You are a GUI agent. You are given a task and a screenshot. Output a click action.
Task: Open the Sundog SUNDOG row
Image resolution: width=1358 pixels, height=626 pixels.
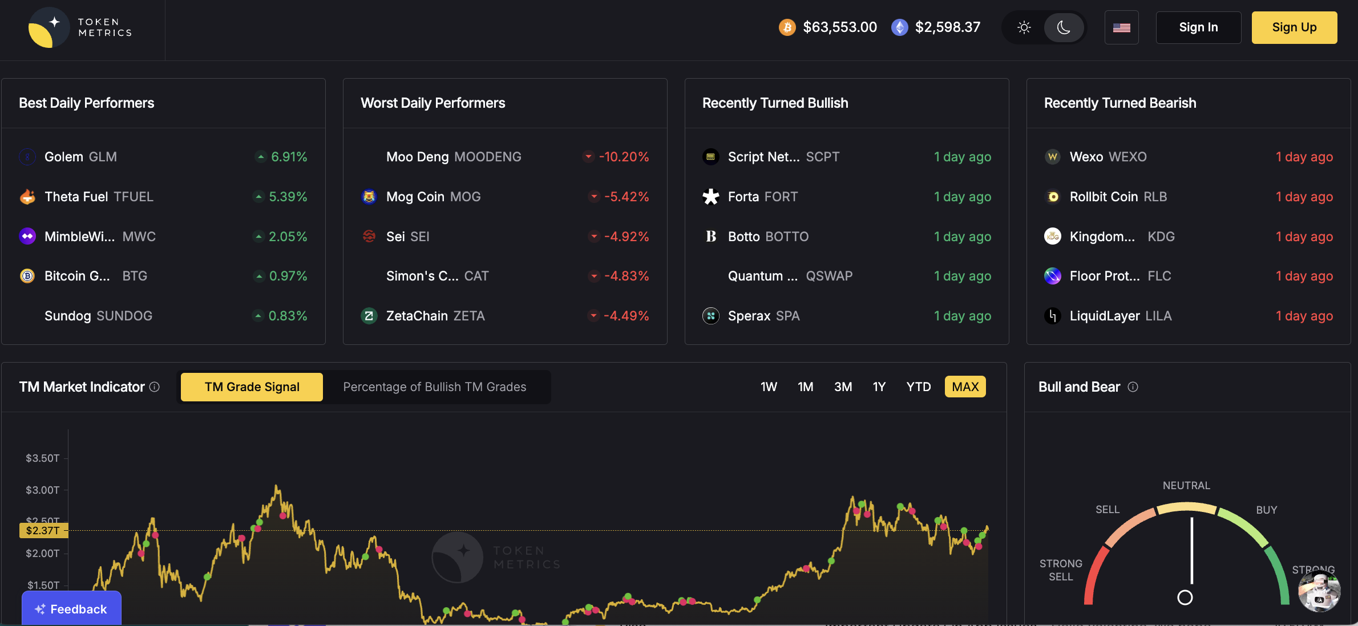click(163, 316)
